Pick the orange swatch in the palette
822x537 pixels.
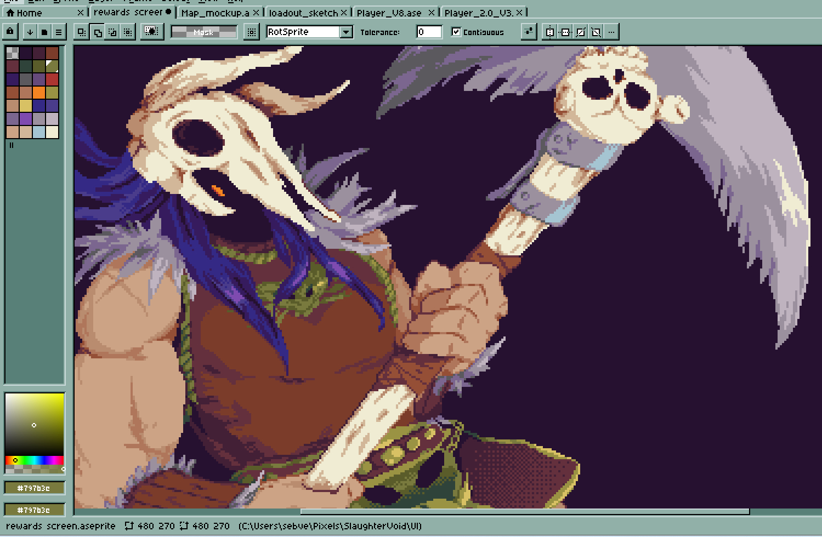coord(38,93)
